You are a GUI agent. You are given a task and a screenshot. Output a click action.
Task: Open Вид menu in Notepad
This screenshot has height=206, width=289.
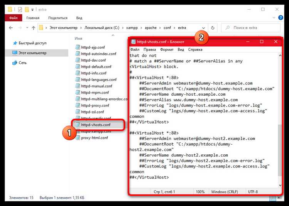[181, 49]
